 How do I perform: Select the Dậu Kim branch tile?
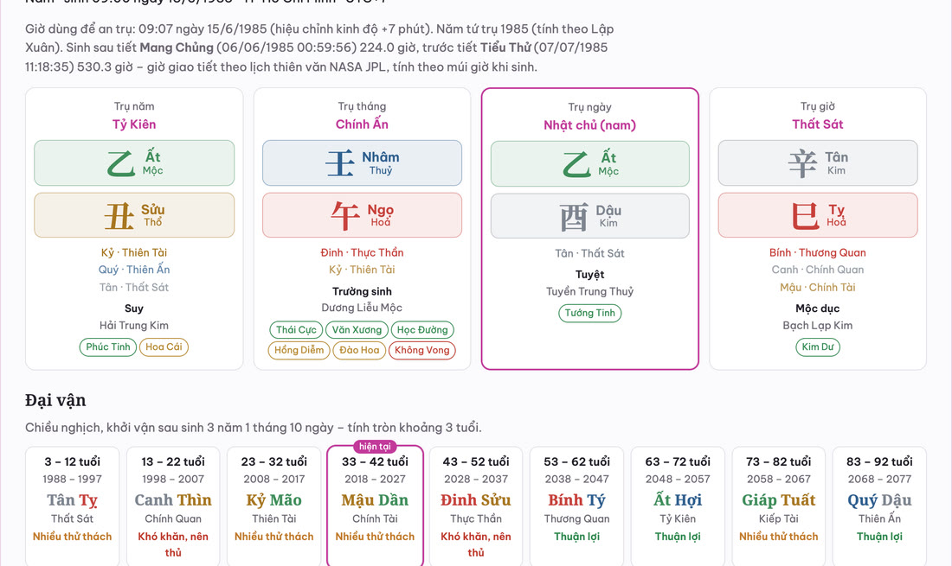coord(590,216)
